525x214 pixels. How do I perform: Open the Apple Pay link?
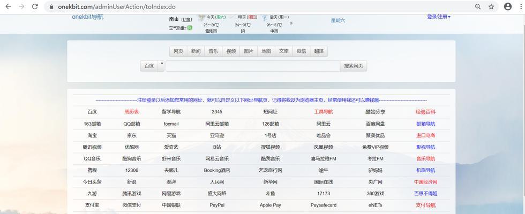pyautogui.click(x=270, y=205)
